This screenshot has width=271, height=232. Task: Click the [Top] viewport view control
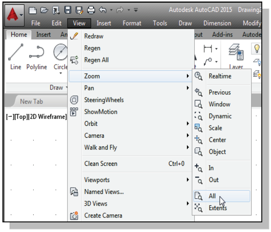(21, 117)
